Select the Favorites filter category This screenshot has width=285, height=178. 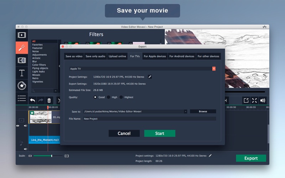pos(37,45)
